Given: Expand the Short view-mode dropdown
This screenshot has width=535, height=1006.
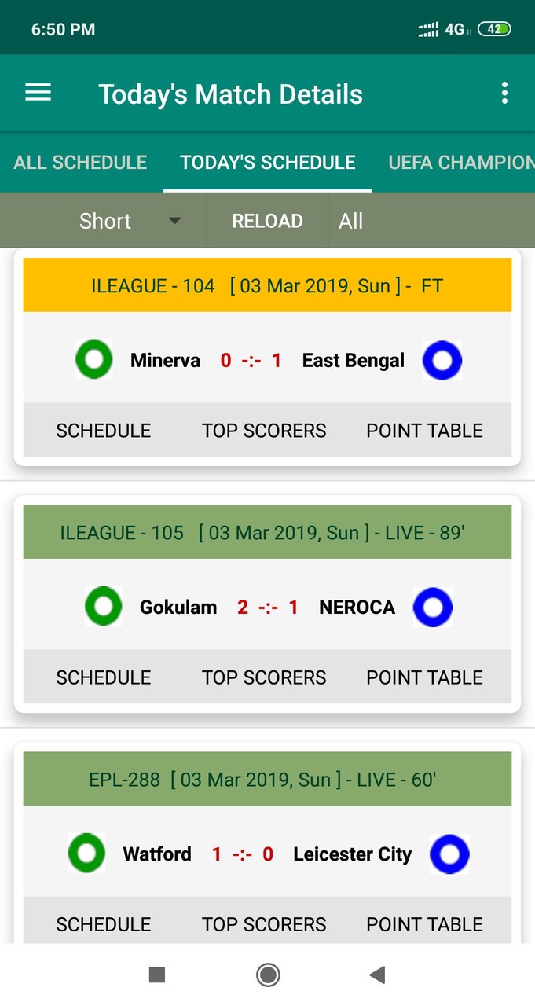Looking at the screenshot, I should 130,221.
